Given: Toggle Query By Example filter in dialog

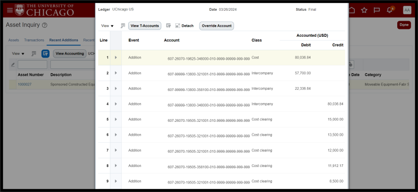Looking at the screenshot, I should (x=168, y=26).
